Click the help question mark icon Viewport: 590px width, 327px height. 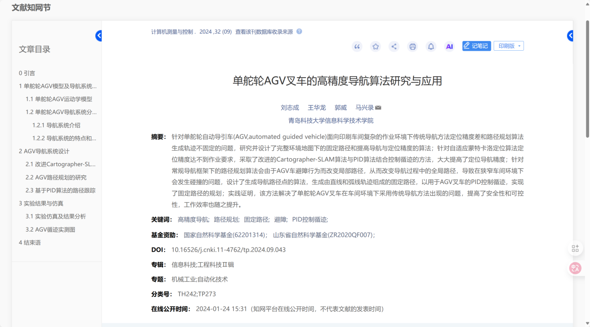point(299,32)
